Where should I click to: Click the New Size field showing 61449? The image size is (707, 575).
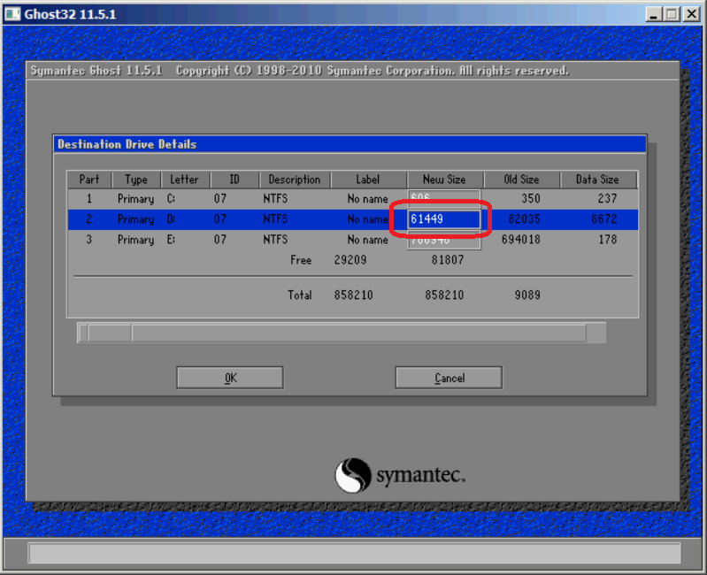[444, 219]
